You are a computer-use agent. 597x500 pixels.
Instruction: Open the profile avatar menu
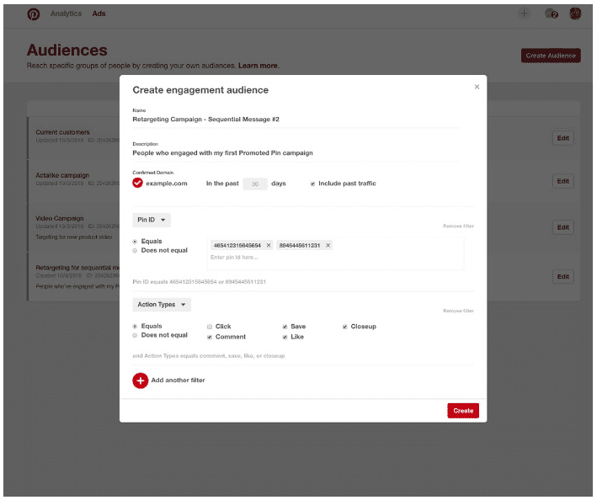pyautogui.click(x=575, y=13)
